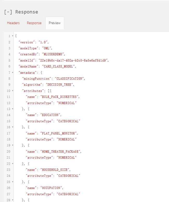Open the Response tab
Image resolution: width=169 pixels, height=202 pixels.
(34, 23)
